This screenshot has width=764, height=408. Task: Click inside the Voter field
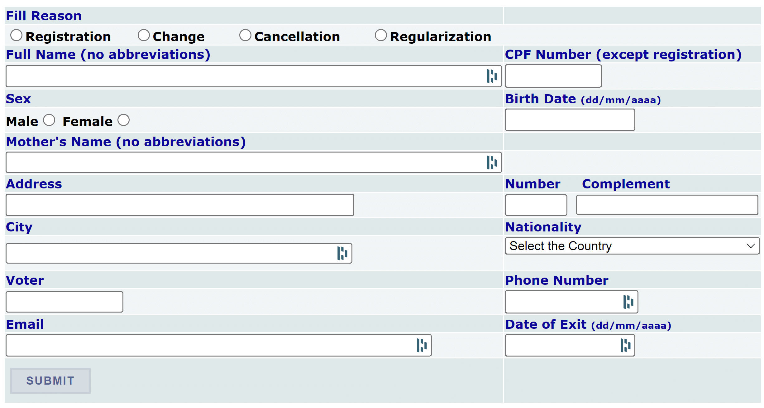[x=64, y=301]
